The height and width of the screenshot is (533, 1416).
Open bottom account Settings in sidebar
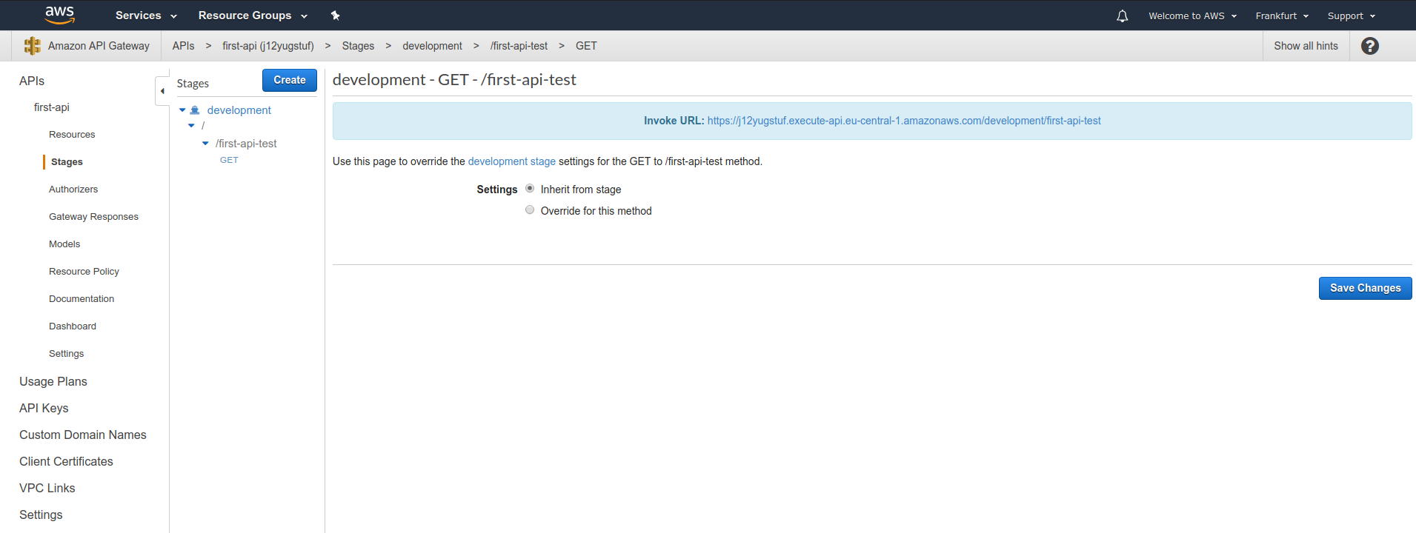coord(41,515)
